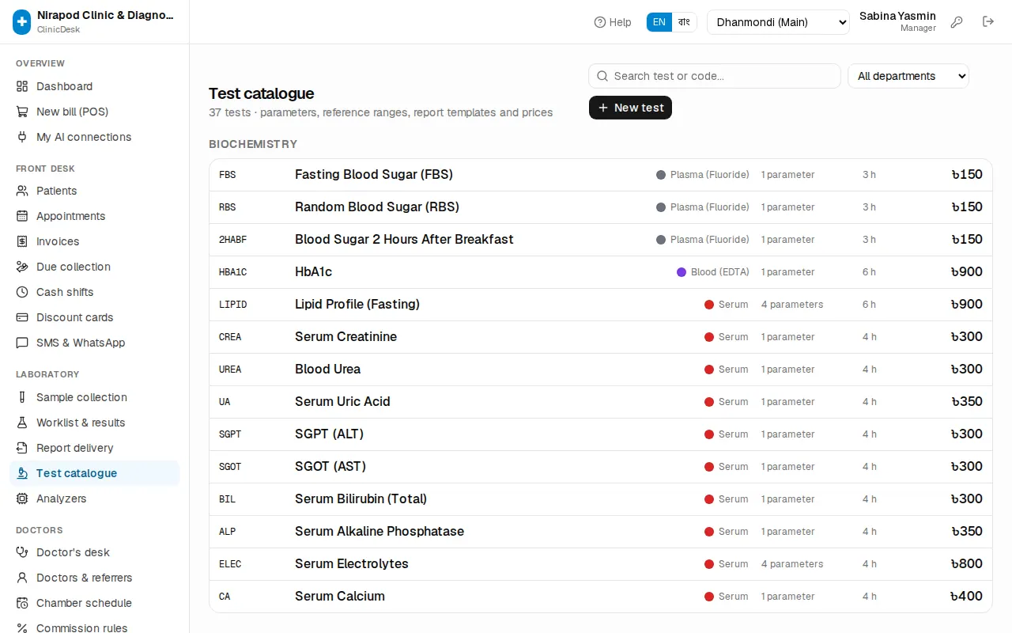The width and height of the screenshot is (1012, 633).
Task: Open Serum Alkaline Phosphatase test
Action: coord(601,532)
